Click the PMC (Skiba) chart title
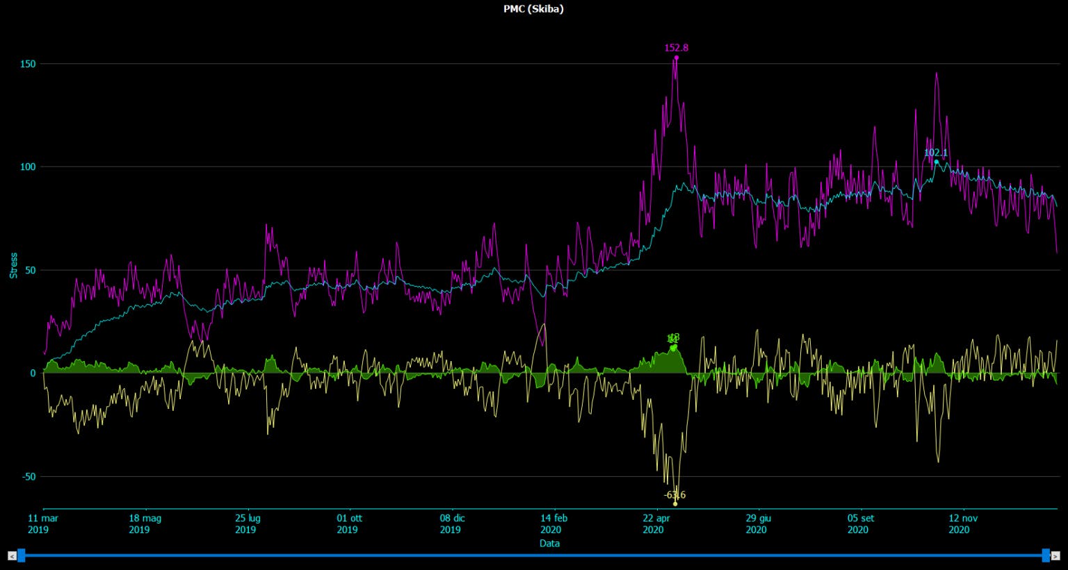This screenshot has height=570, width=1068. click(533, 9)
